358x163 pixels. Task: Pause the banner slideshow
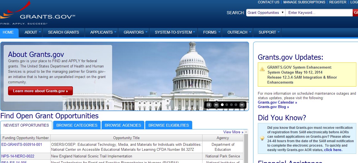[209, 105]
